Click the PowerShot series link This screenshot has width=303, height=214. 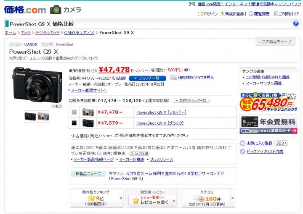(x=65, y=44)
